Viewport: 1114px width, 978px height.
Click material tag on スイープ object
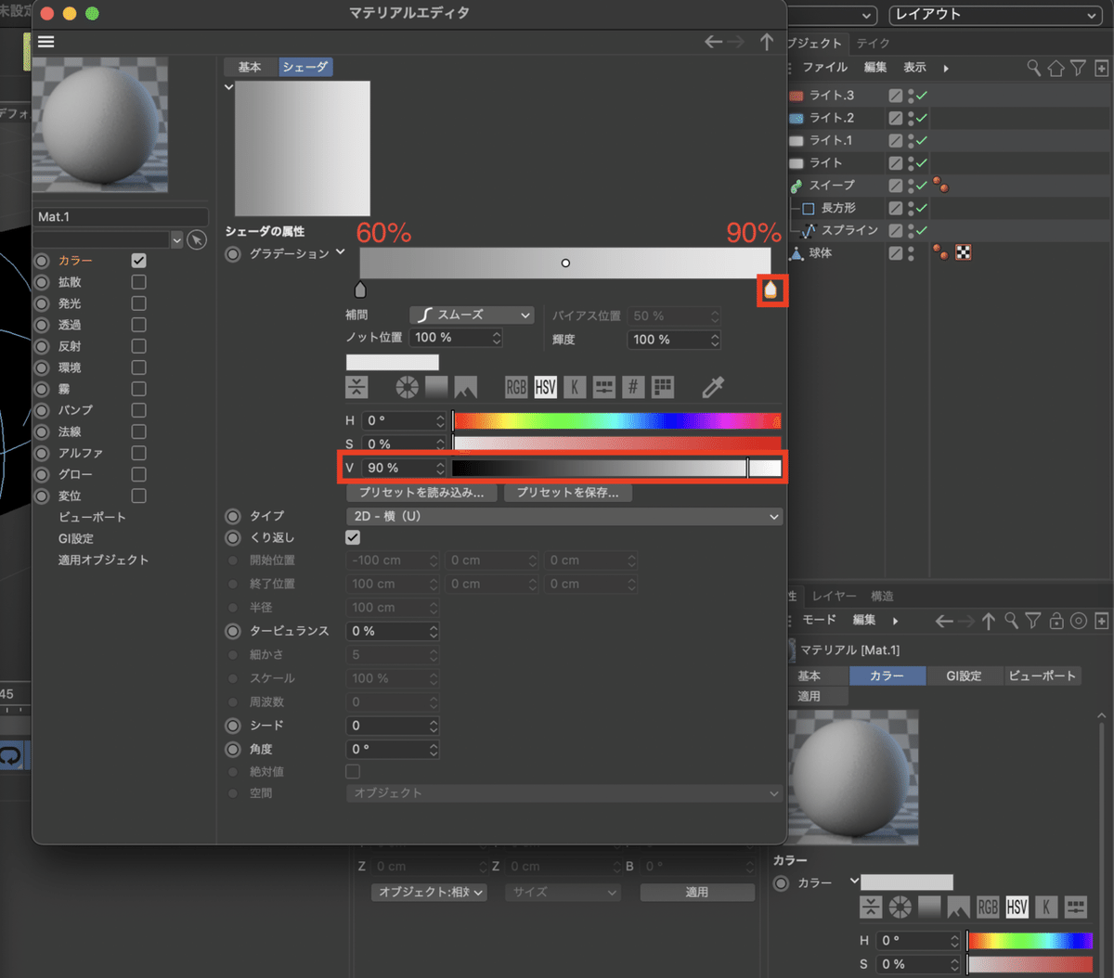tap(940, 185)
